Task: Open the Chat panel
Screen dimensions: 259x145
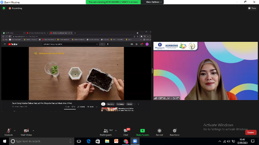Action: pyautogui.click(x=126, y=132)
